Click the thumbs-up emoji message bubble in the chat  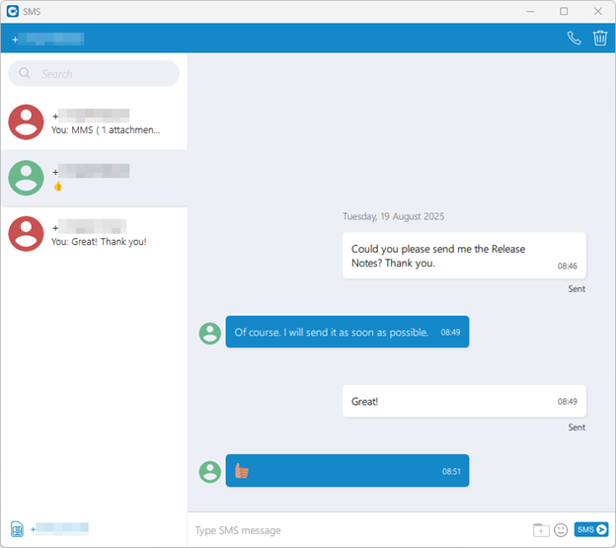(346, 471)
